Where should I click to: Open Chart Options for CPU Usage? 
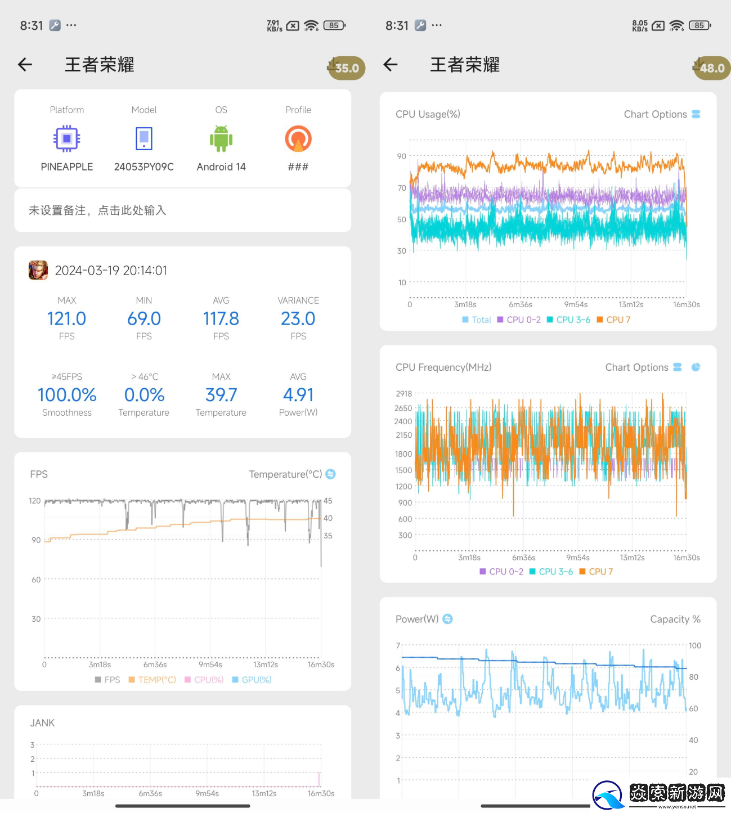pyautogui.click(x=662, y=114)
